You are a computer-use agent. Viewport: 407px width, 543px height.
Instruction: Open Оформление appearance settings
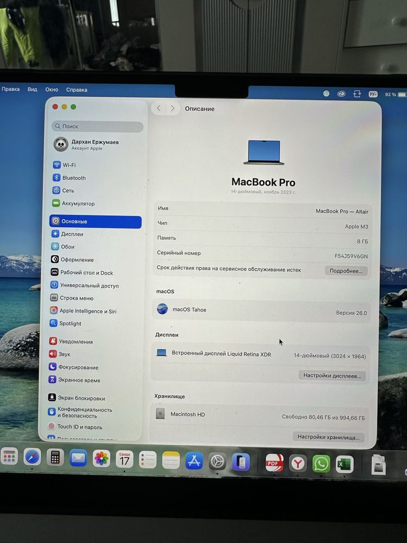72,260
